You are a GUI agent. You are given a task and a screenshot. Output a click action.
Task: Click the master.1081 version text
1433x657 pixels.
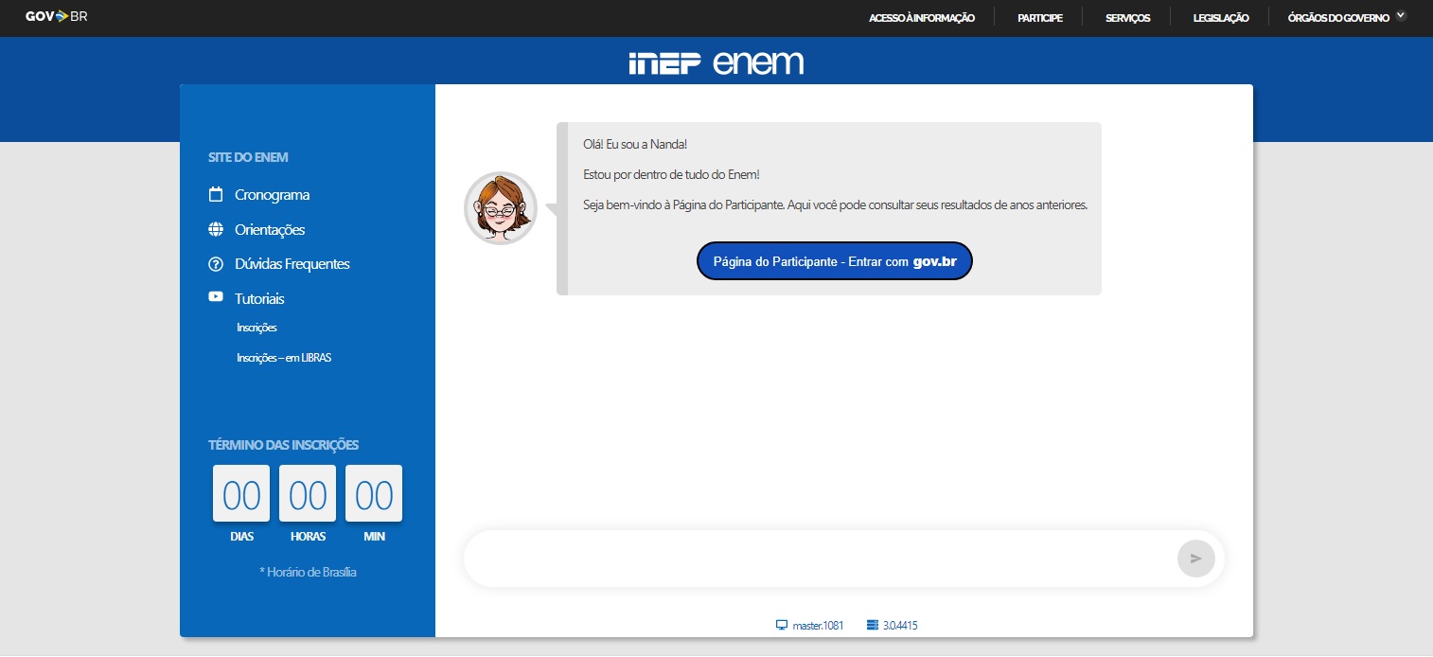click(818, 626)
